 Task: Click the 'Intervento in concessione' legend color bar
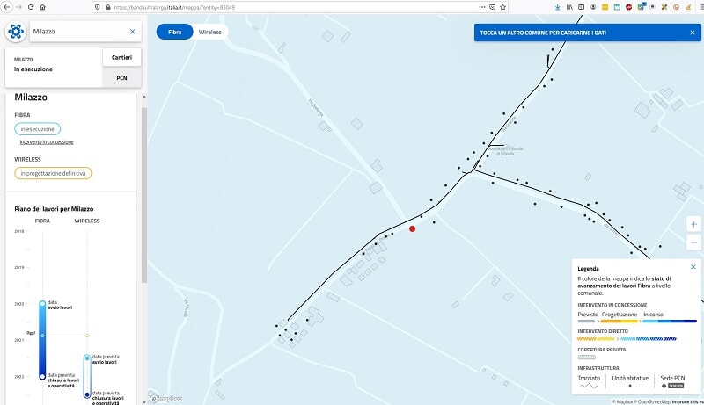(637, 322)
